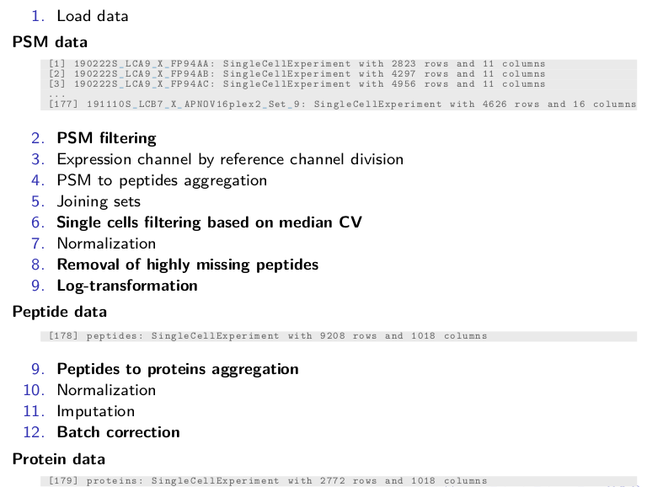This screenshot has height=487, width=663.
Task: Select the 'Log-transformation' step
Action: (x=127, y=286)
